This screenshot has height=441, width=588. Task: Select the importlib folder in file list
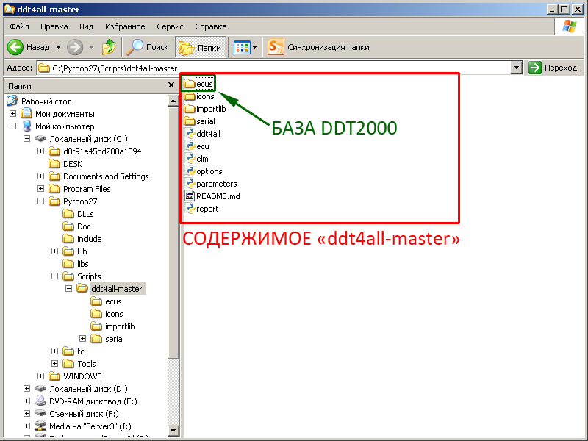[205, 109]
